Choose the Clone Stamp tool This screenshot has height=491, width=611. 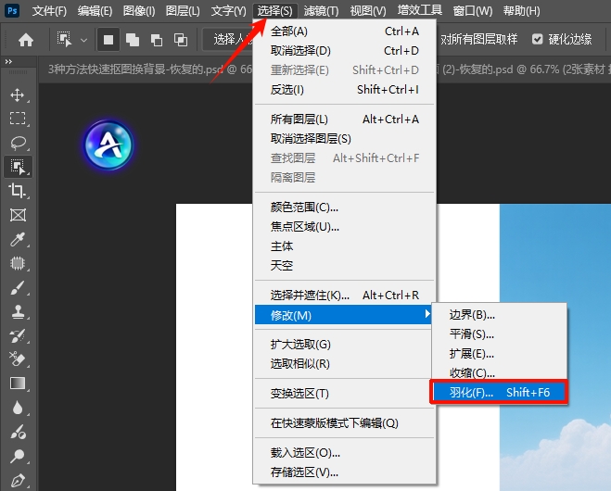click(x=17, y=311)
